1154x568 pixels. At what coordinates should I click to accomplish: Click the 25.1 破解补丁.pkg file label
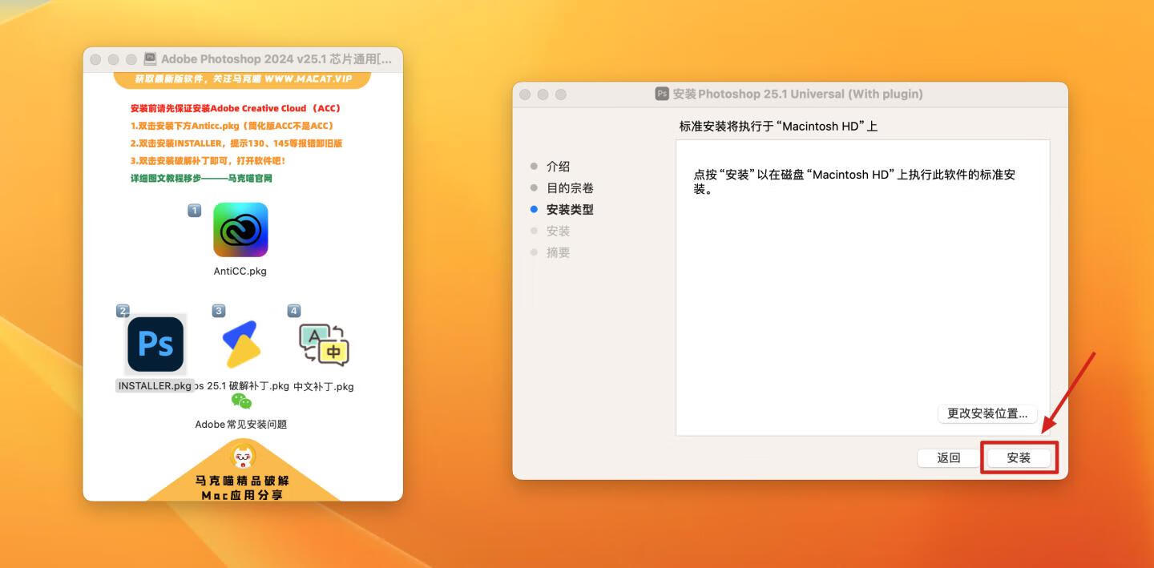pyautogui.click(x=241, y=385)
